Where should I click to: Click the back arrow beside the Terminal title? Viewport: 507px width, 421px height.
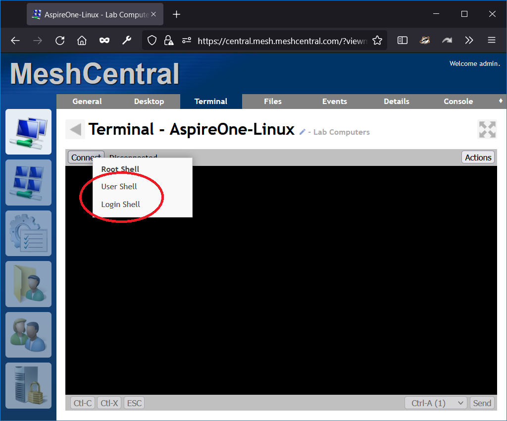[75, 129]
